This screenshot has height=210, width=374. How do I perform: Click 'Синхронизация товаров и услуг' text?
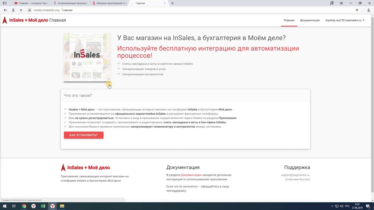coord(144,69)
